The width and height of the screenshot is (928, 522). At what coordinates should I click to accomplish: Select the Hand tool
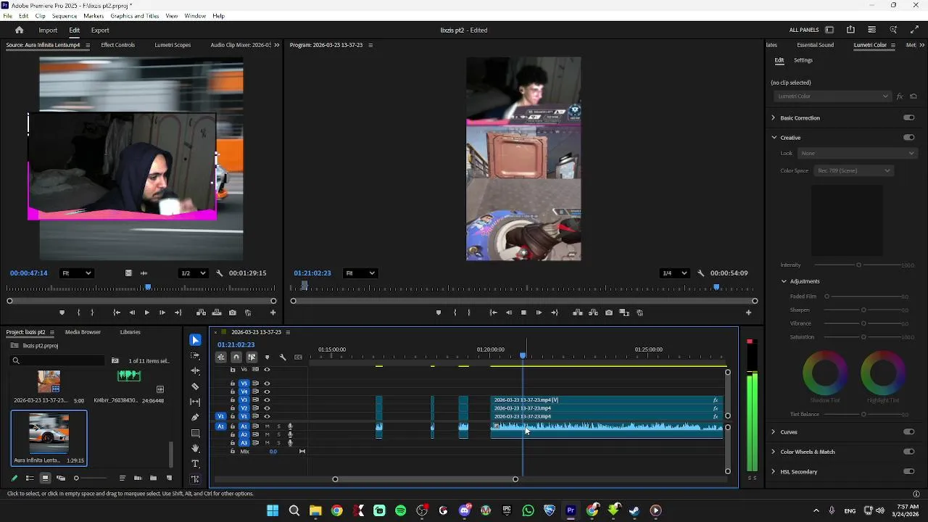pyautogui.click(x=195, y=448)
